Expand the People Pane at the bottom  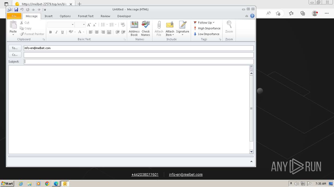point(251,162)
